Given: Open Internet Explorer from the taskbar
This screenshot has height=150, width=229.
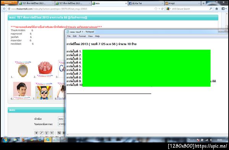Looking at the screenshot, I should pos(40,140).
